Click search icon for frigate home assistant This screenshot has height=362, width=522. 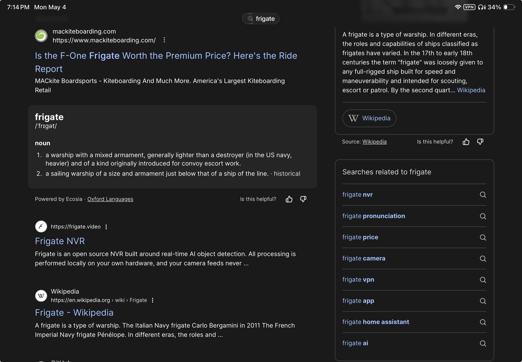[x=483, y=322]
